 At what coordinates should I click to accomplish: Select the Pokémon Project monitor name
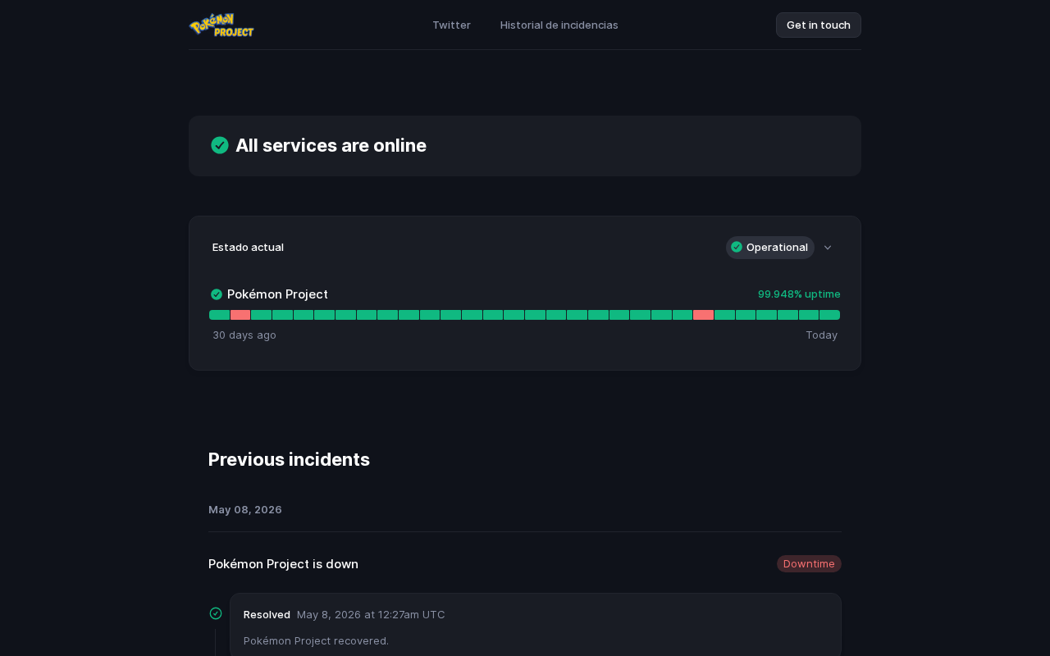point(277,294)
